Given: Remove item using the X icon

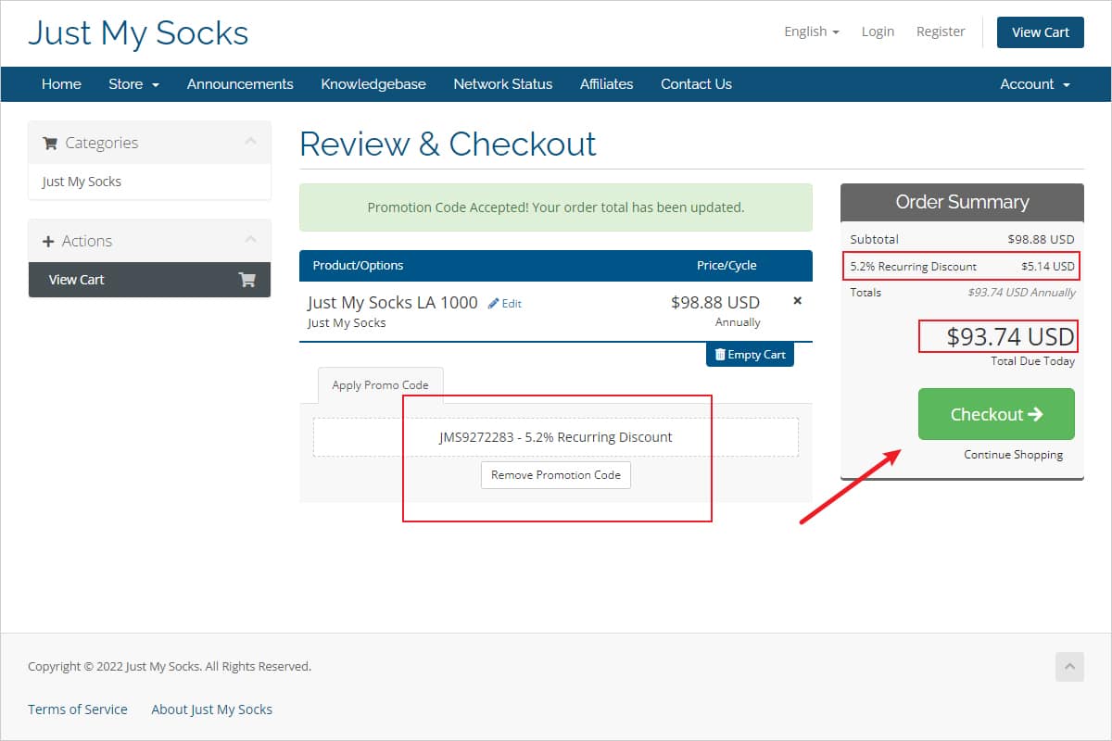Looking at the screenshot, I should pos(797,301).
